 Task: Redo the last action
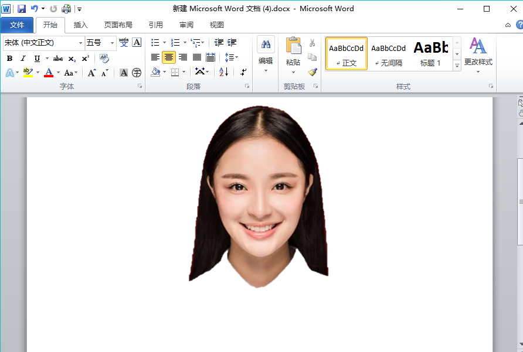pyautogui.click(x=53, y=9)
